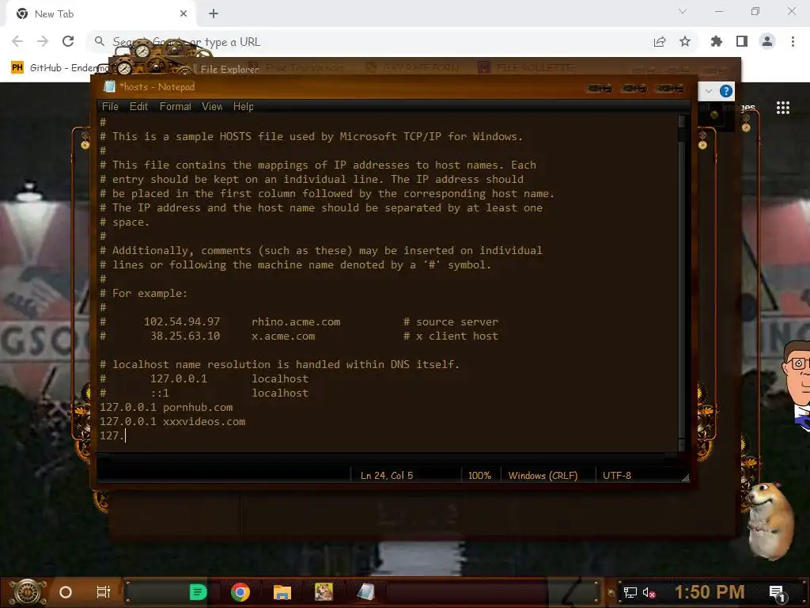Click the '# x client host' comment
This screenshot has width=810, height=608.
coord(451,336)
